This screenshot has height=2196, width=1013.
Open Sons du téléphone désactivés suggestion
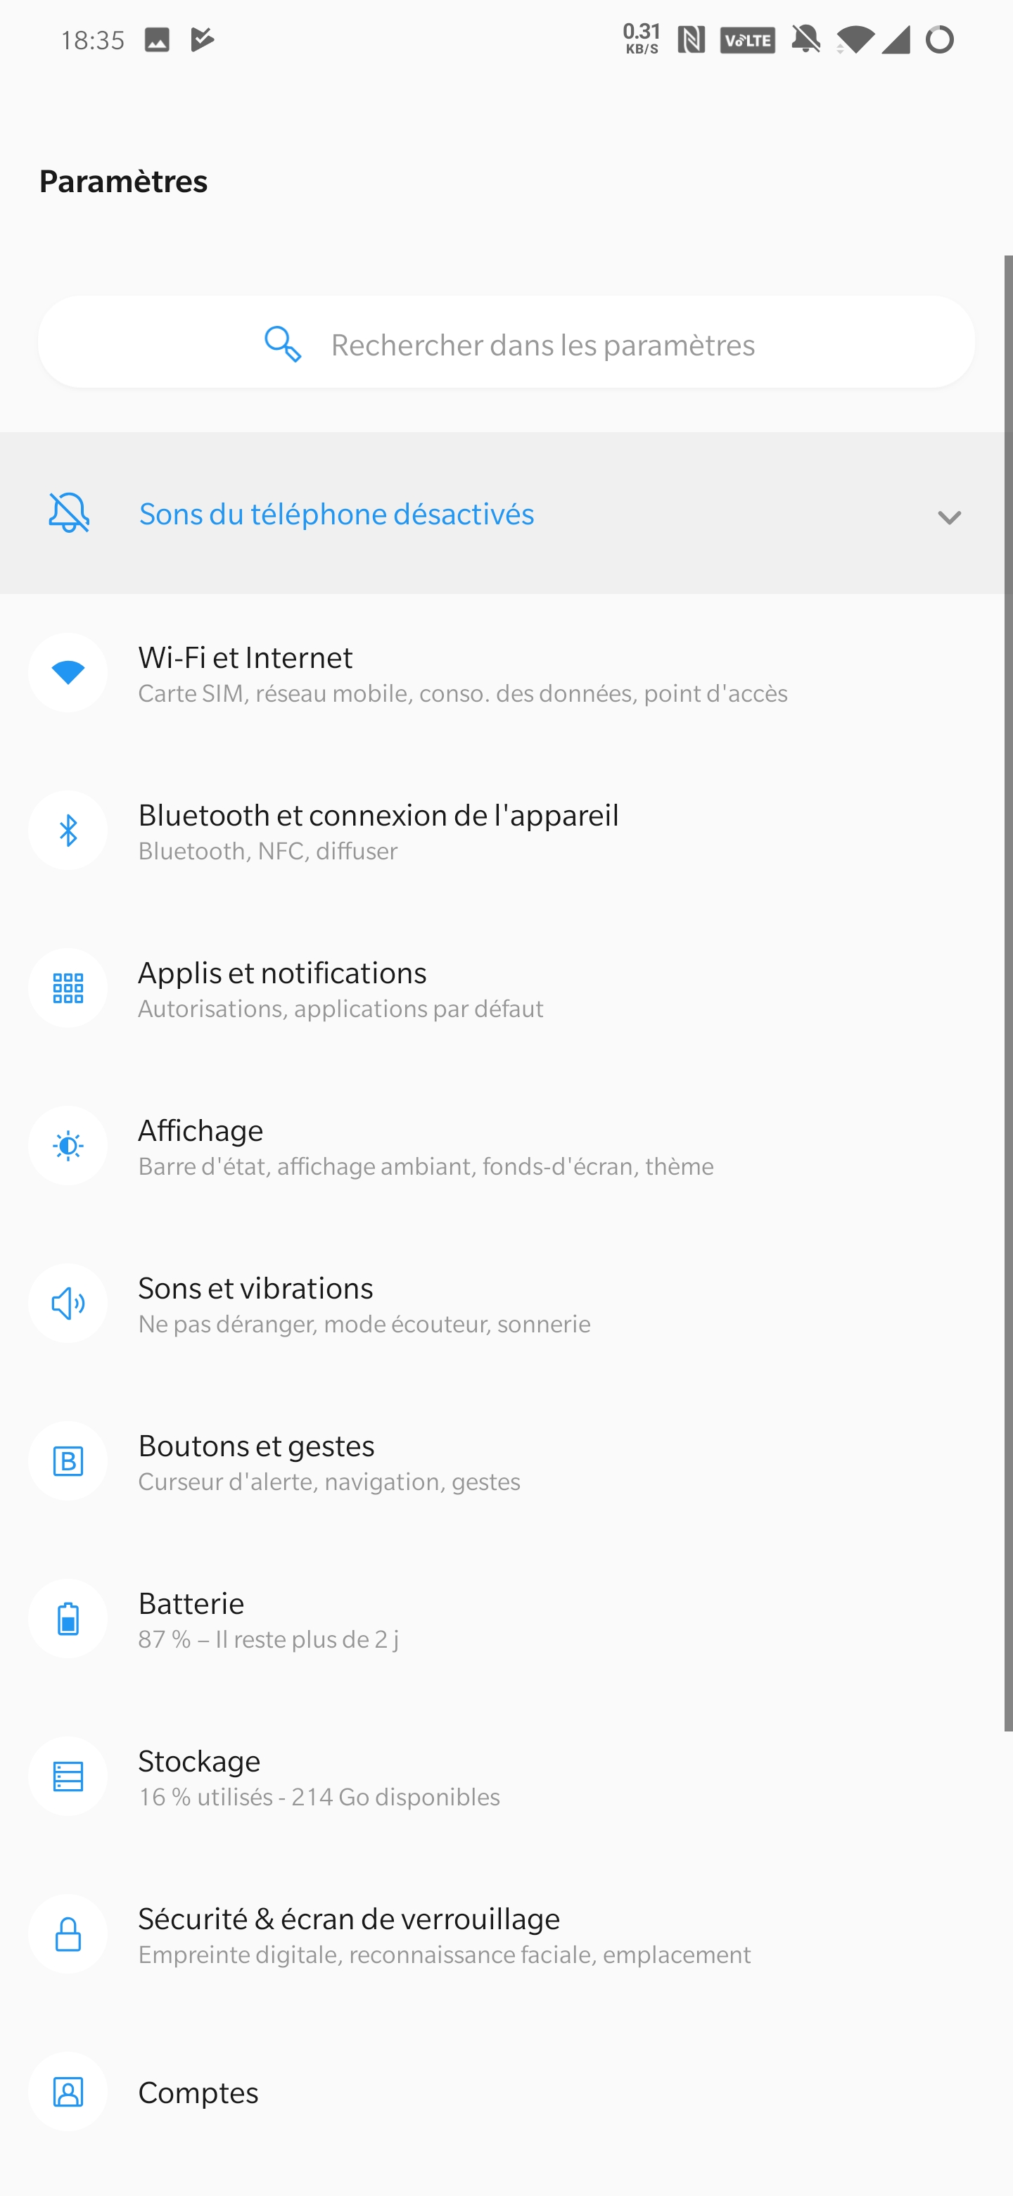coord(506,513)
